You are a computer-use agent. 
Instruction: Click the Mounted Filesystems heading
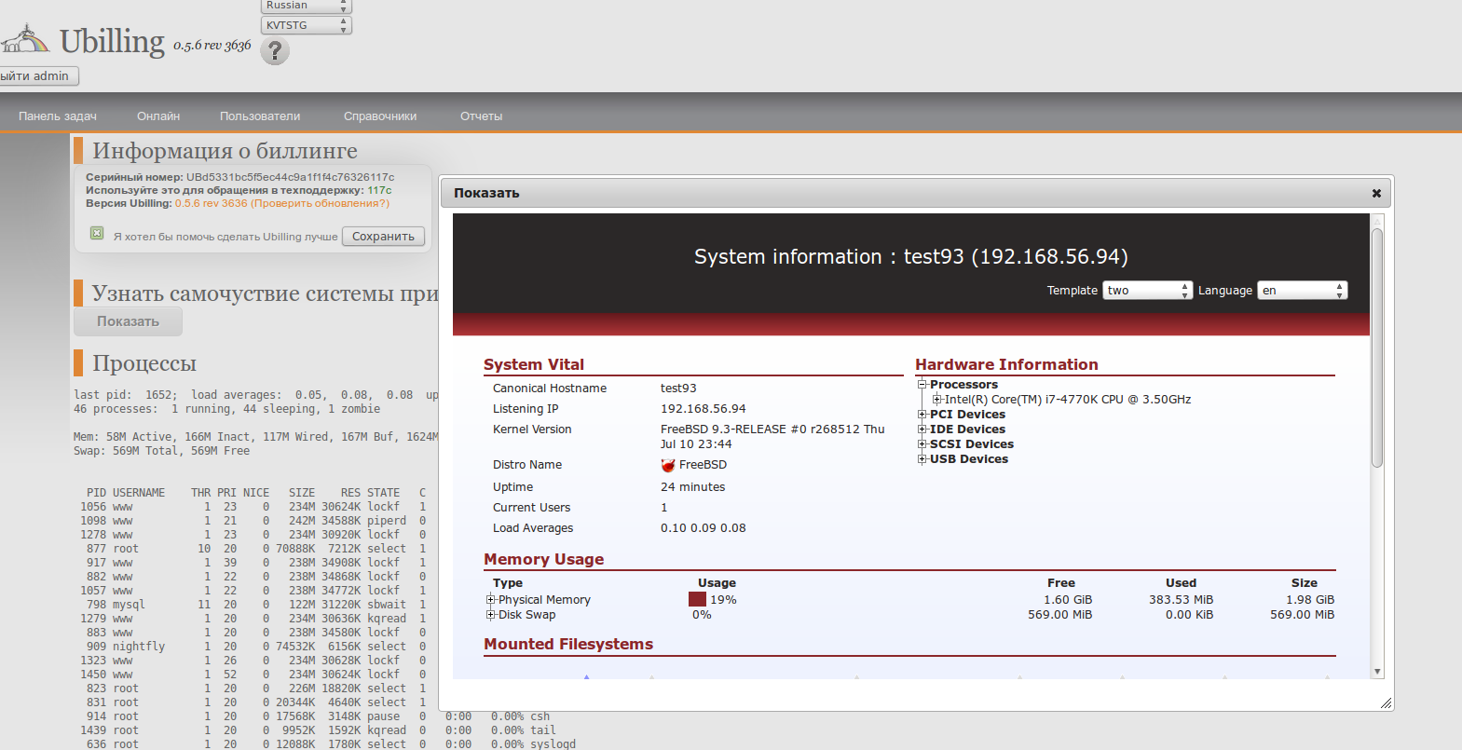coord(568,645)
